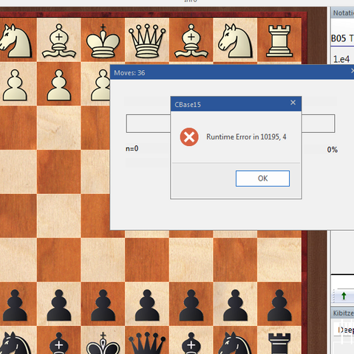Select the white knight on dark square
The height and width of the screenshot is (354, 354).
coord(16,41)
